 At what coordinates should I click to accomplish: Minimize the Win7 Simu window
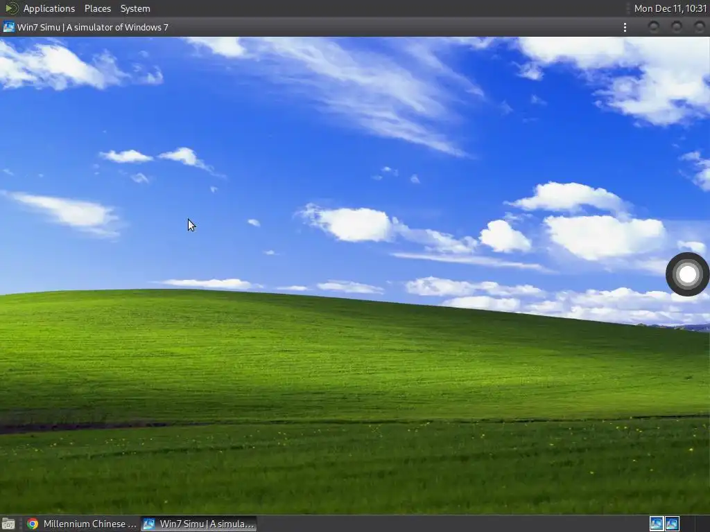[653, 27]
